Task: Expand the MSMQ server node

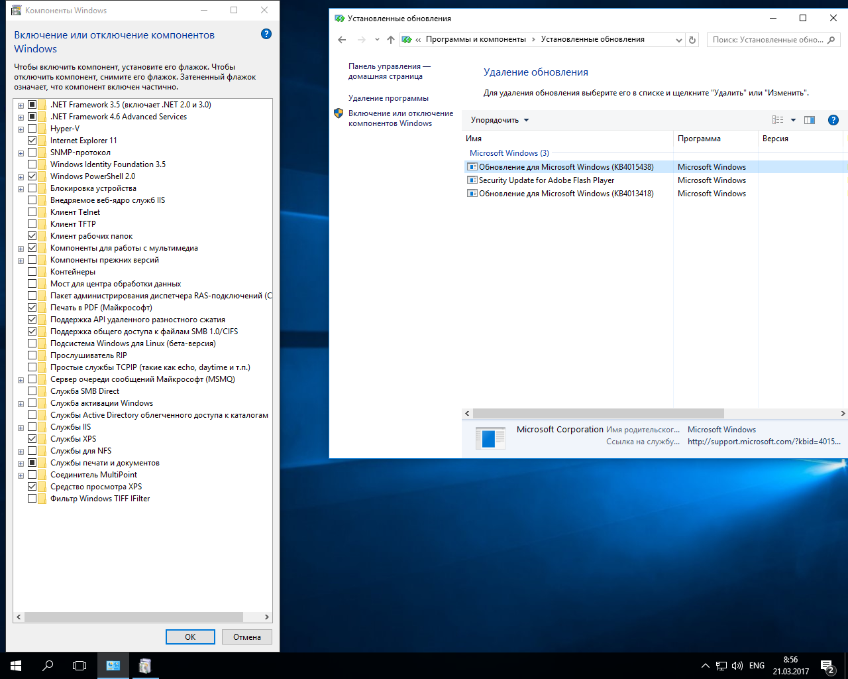Action: (21, 380)
